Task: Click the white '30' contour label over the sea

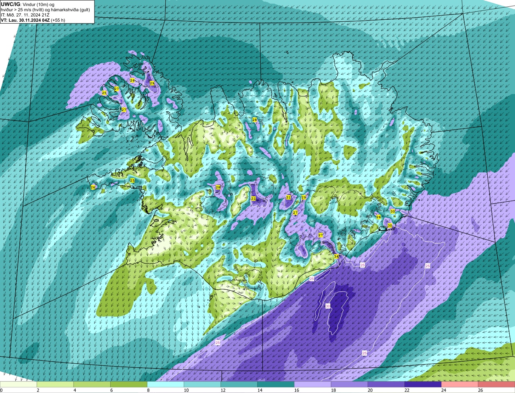Action: [x=328, y=306]
